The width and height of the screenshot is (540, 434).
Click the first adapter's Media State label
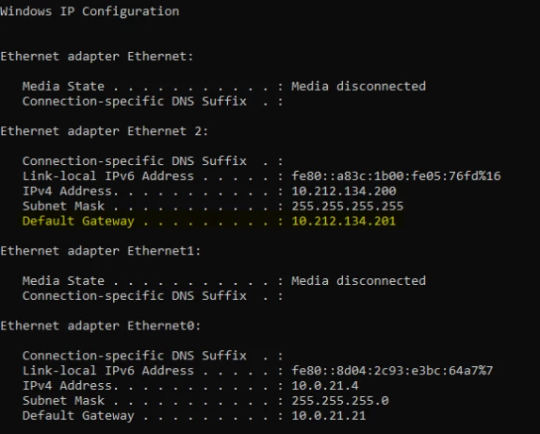(x=63, y=86)
